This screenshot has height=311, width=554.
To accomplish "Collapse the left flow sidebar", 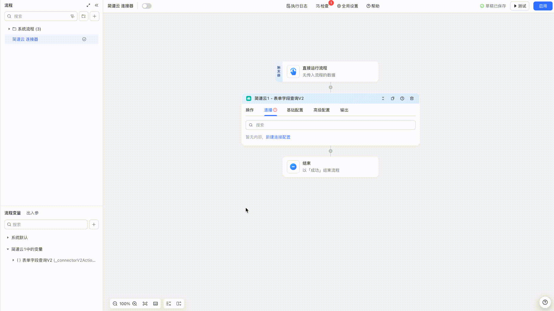I will 97,5.
